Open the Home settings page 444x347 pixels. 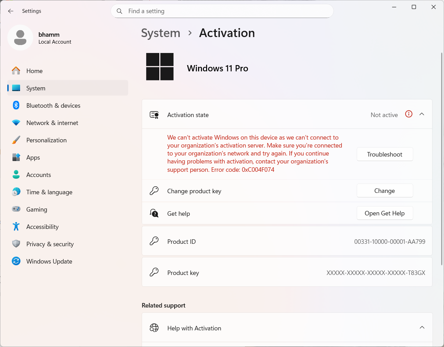(68, 71)
